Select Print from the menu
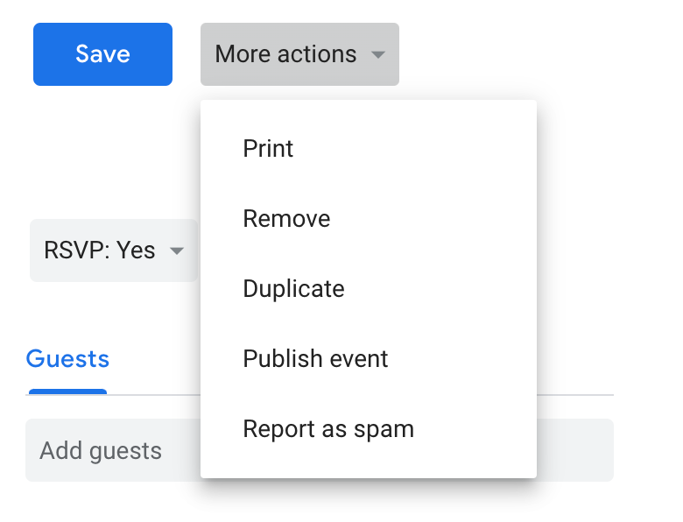Image resolution: width=683 pixels, height=522 pixels. [x=268, y=149]
